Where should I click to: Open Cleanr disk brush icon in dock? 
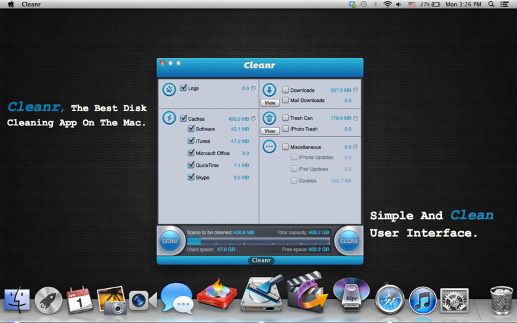(x=262, y=293)
